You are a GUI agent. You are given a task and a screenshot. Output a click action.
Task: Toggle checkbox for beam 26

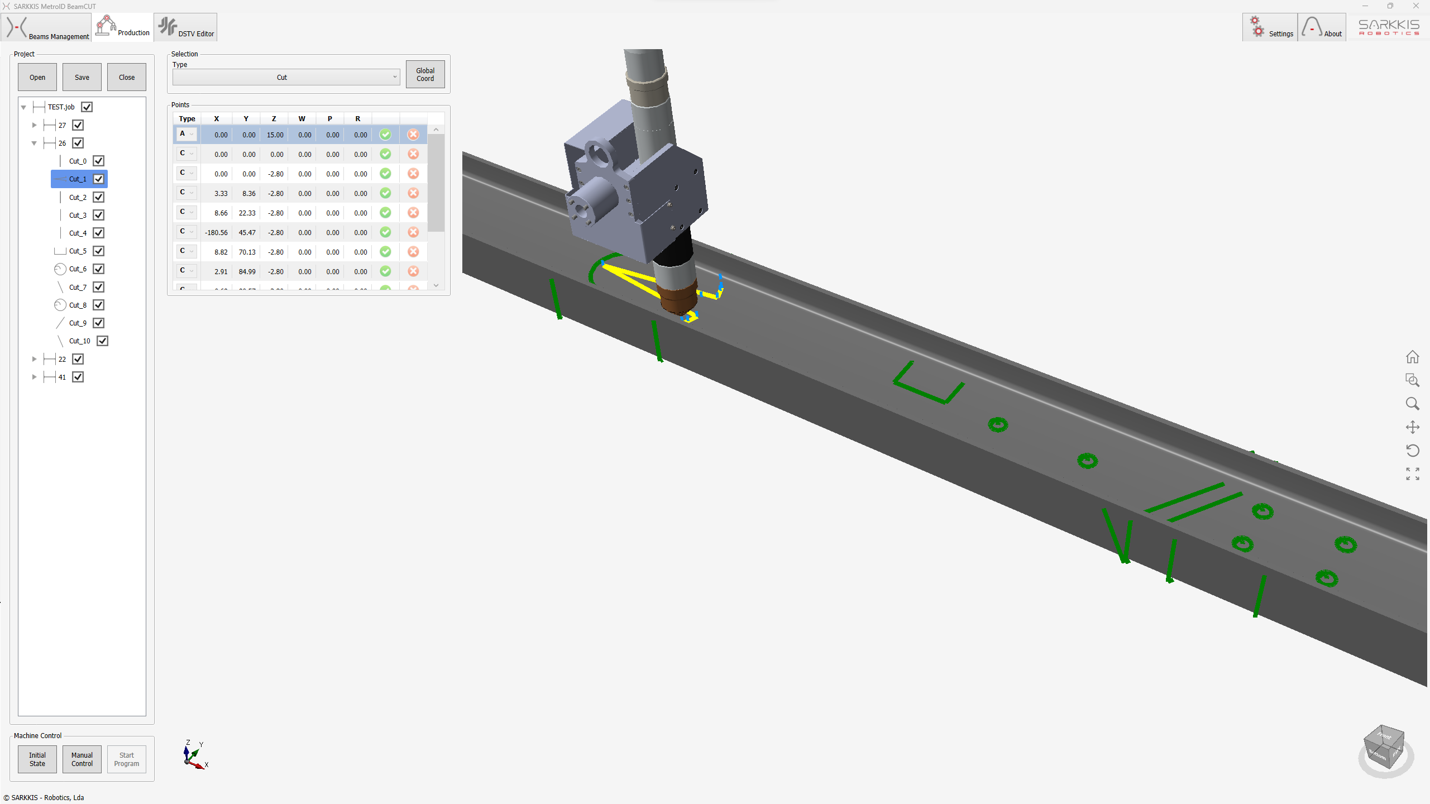(78, 143)
